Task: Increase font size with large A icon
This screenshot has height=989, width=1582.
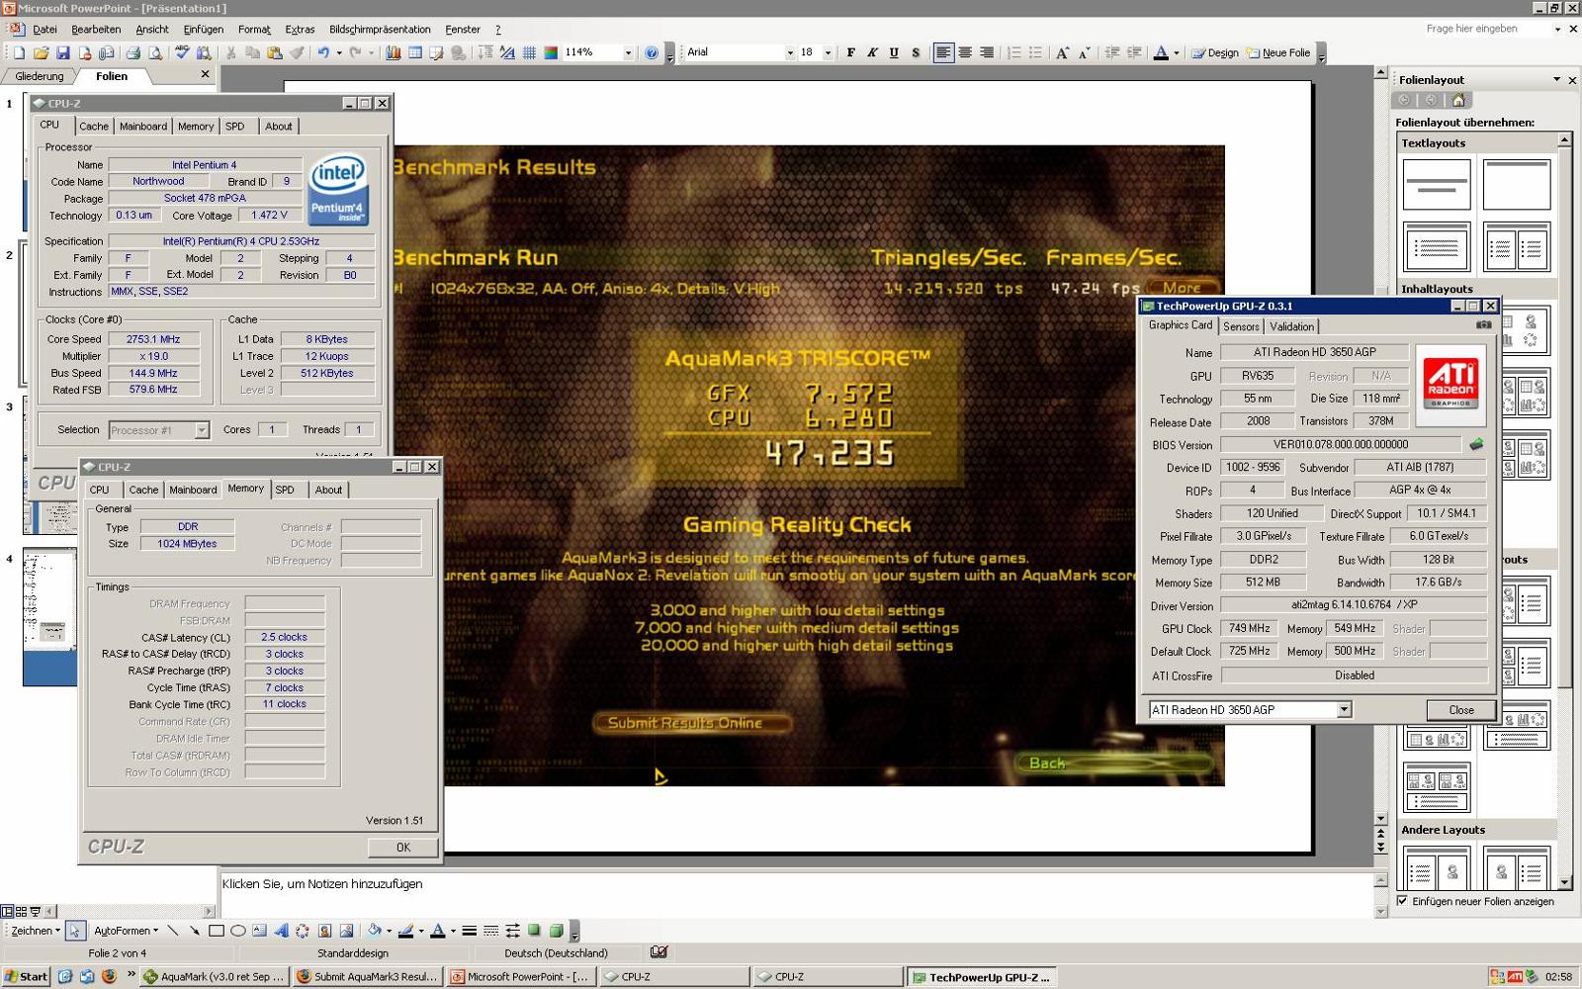Action: [x=1062, y=53]
